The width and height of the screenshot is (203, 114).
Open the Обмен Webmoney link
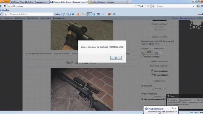159,61
